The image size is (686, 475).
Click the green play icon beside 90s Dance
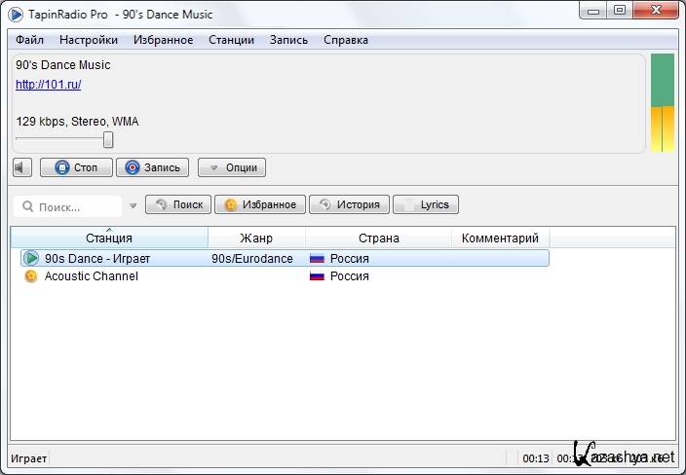click(x=31, y=259)
